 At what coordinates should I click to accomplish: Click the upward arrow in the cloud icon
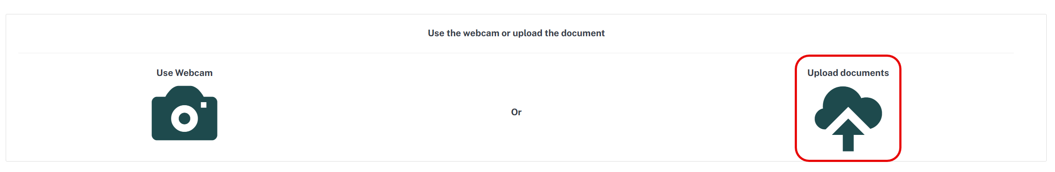pyautogui.click(x=848, y=135)
